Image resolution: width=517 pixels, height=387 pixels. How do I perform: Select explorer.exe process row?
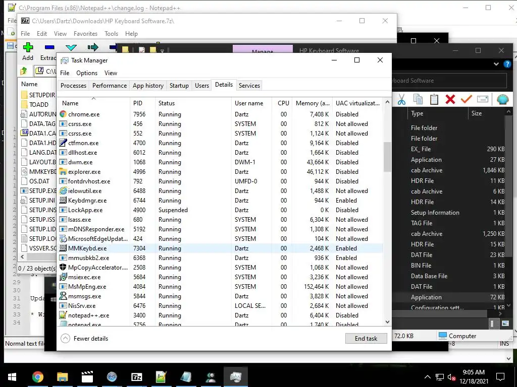click(x=220, y=172)
